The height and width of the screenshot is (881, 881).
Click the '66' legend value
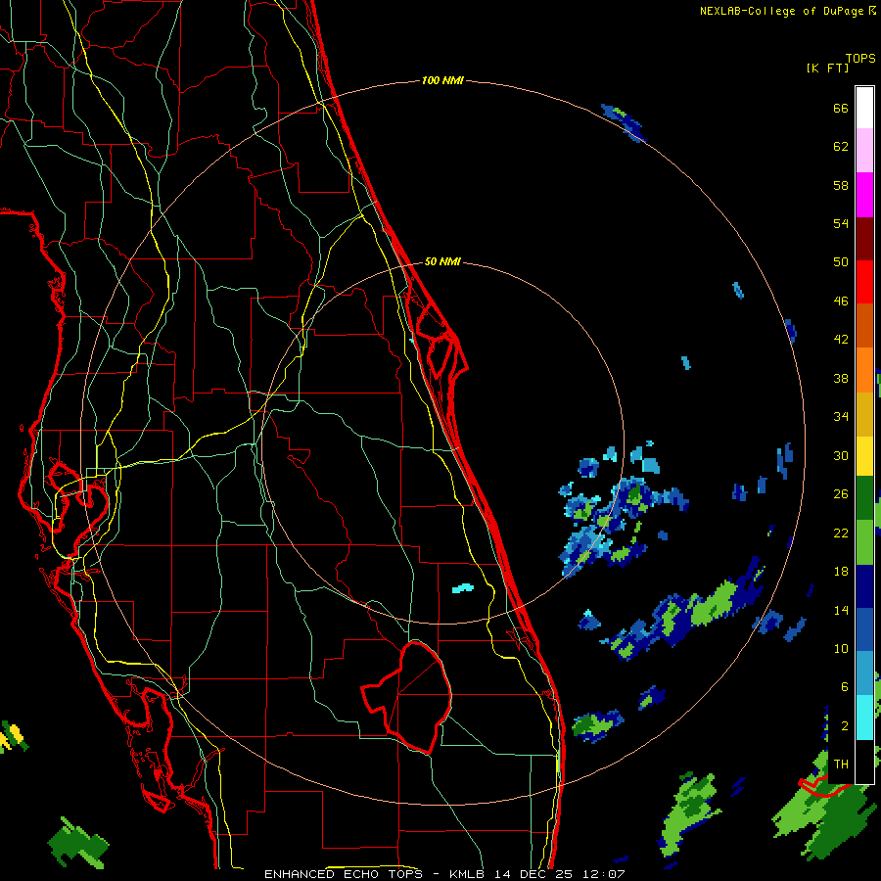tap(841, 108)
